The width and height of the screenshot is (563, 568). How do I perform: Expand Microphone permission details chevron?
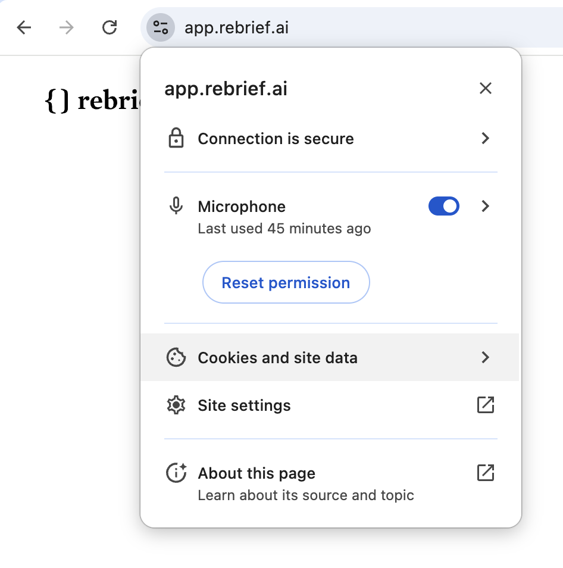pos(486,207)
